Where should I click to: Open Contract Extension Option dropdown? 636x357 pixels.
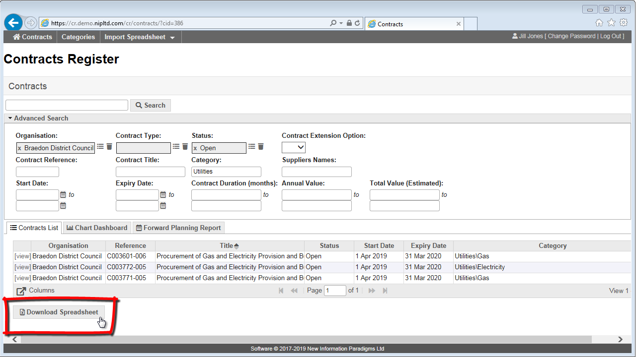point(294,147)
